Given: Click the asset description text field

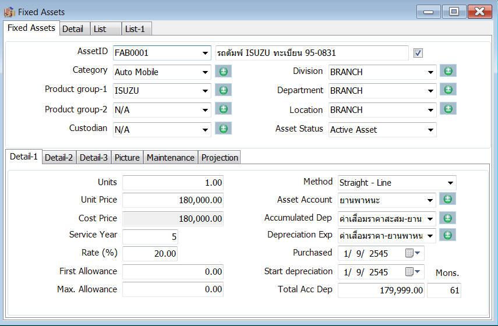Looking at the screenshot, I should pos(312,53).
